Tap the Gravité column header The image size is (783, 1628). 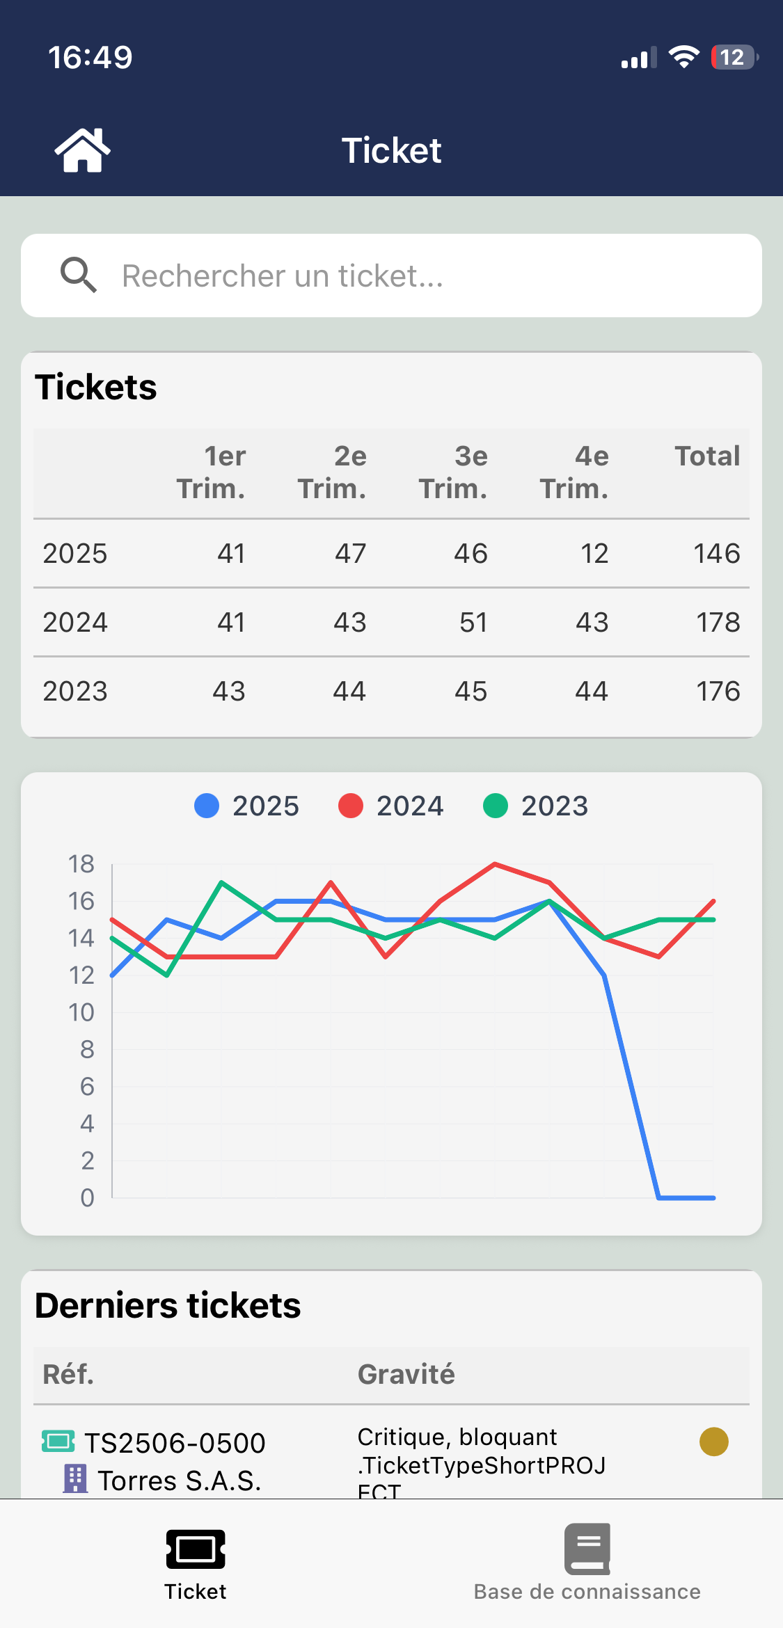pos(406,1375)
